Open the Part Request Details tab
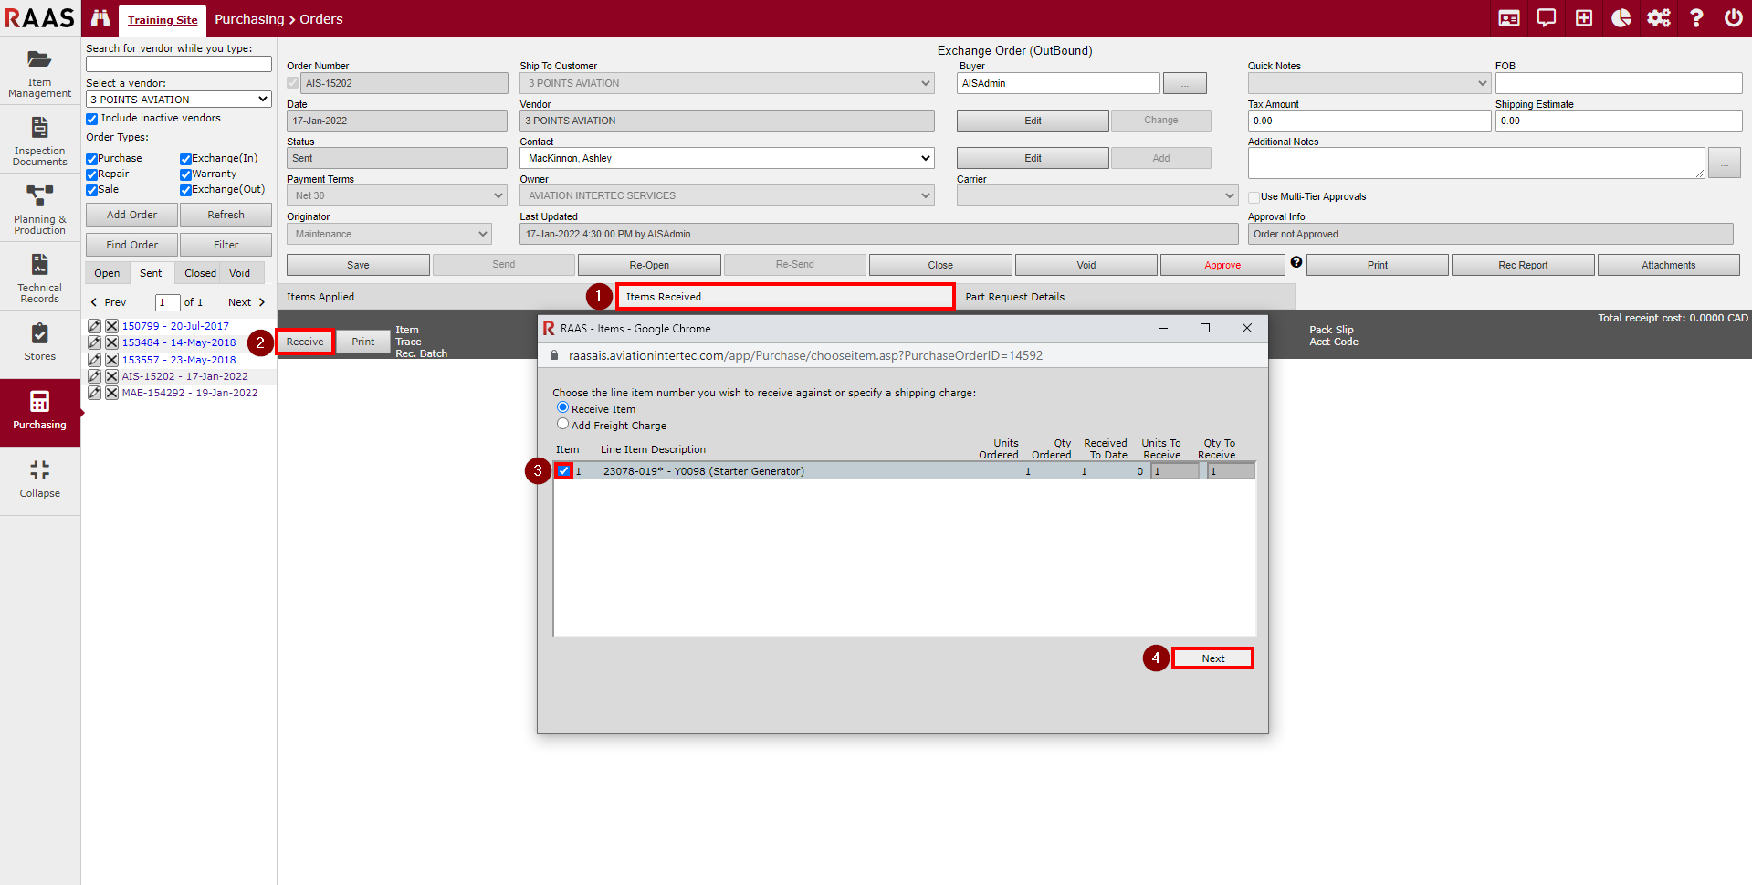The width and height of the screenshot is (1752, 885). pyautogui.click(x=1014, y=297)
